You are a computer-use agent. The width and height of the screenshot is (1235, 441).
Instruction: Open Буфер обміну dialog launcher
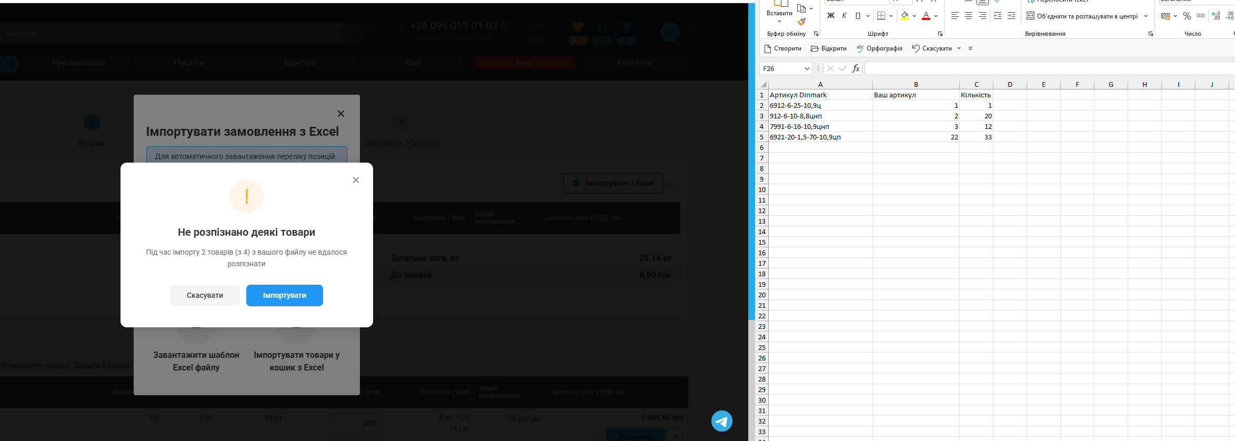(816, 34)
